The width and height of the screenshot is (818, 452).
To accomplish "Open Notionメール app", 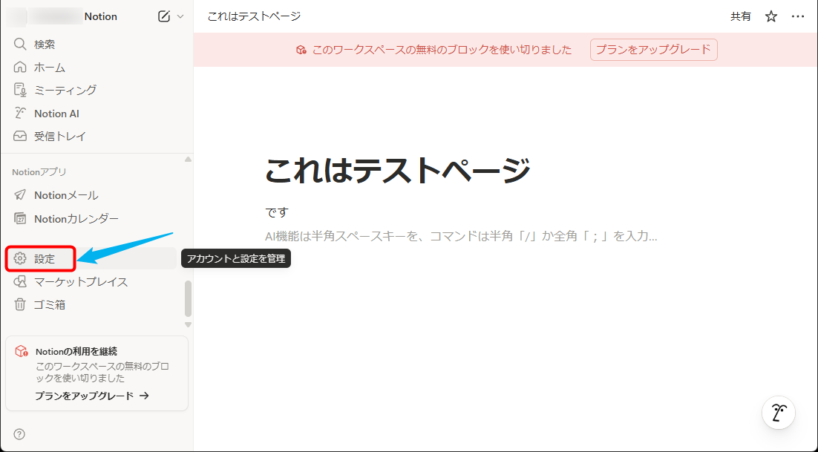I will 65,195.
